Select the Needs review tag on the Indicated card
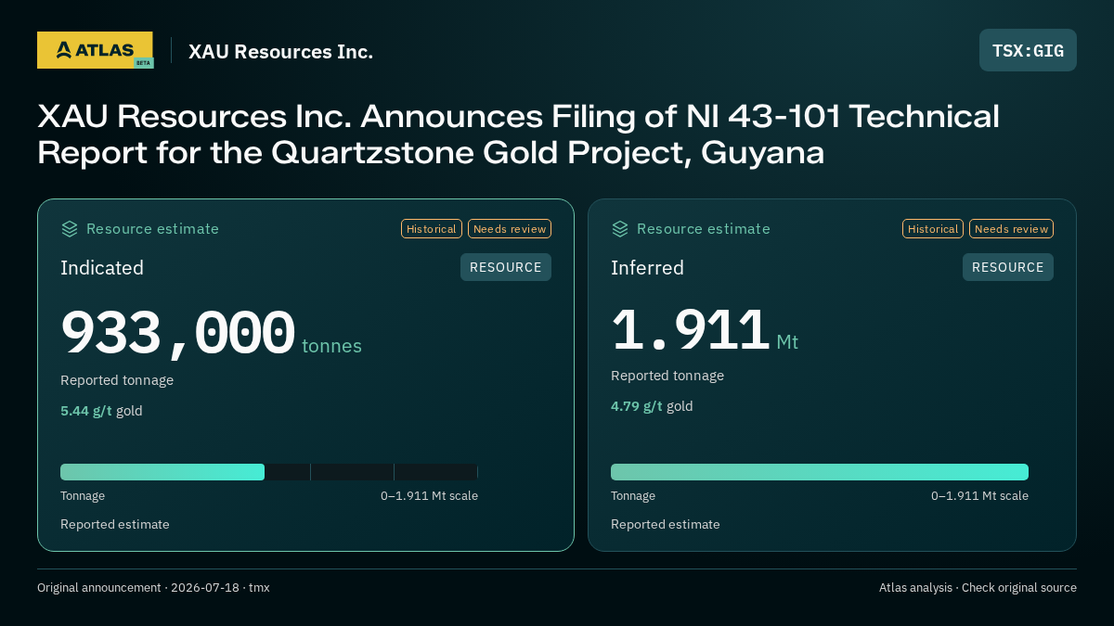Image resolution: width=1114 pixels, height=626 pixels. pos(510,229)
